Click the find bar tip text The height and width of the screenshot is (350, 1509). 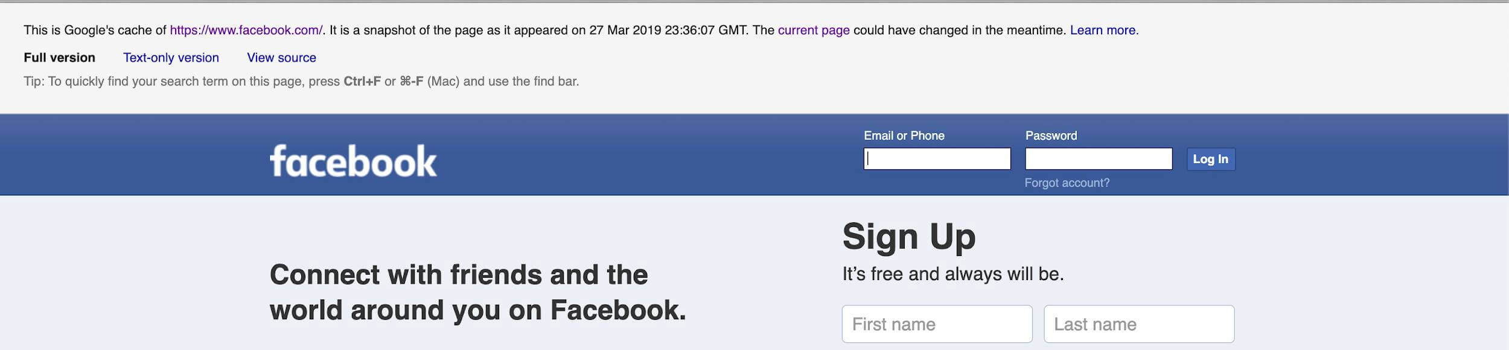(x=301, y=81)
